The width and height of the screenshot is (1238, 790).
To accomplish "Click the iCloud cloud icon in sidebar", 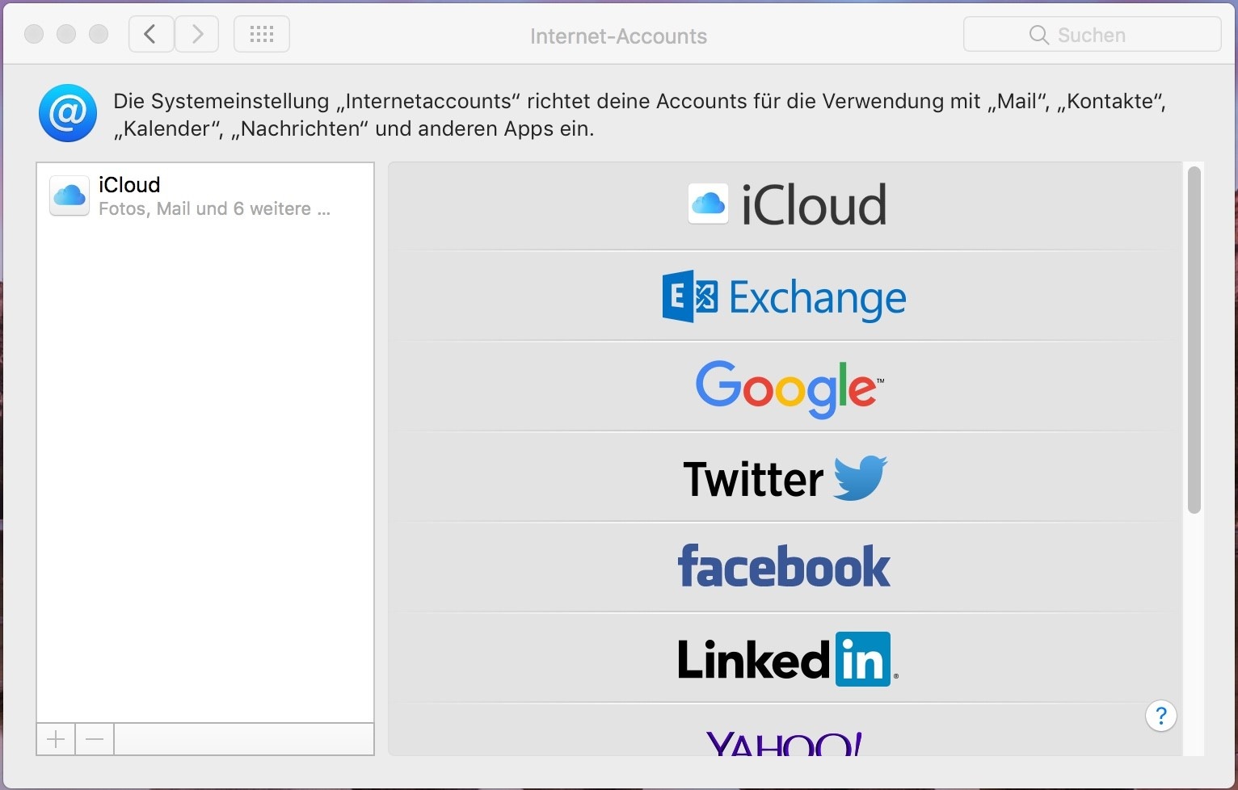I will 69,196.
